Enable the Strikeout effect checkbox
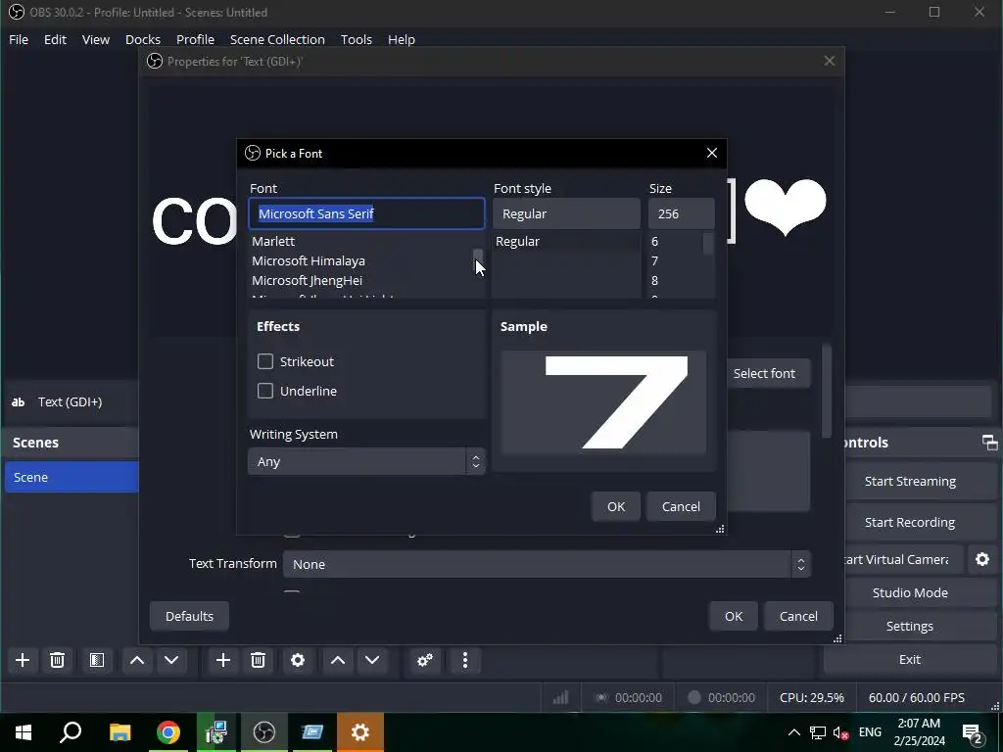The width and height of the screenshot is (1003, 752). click(x=264, y=361)
